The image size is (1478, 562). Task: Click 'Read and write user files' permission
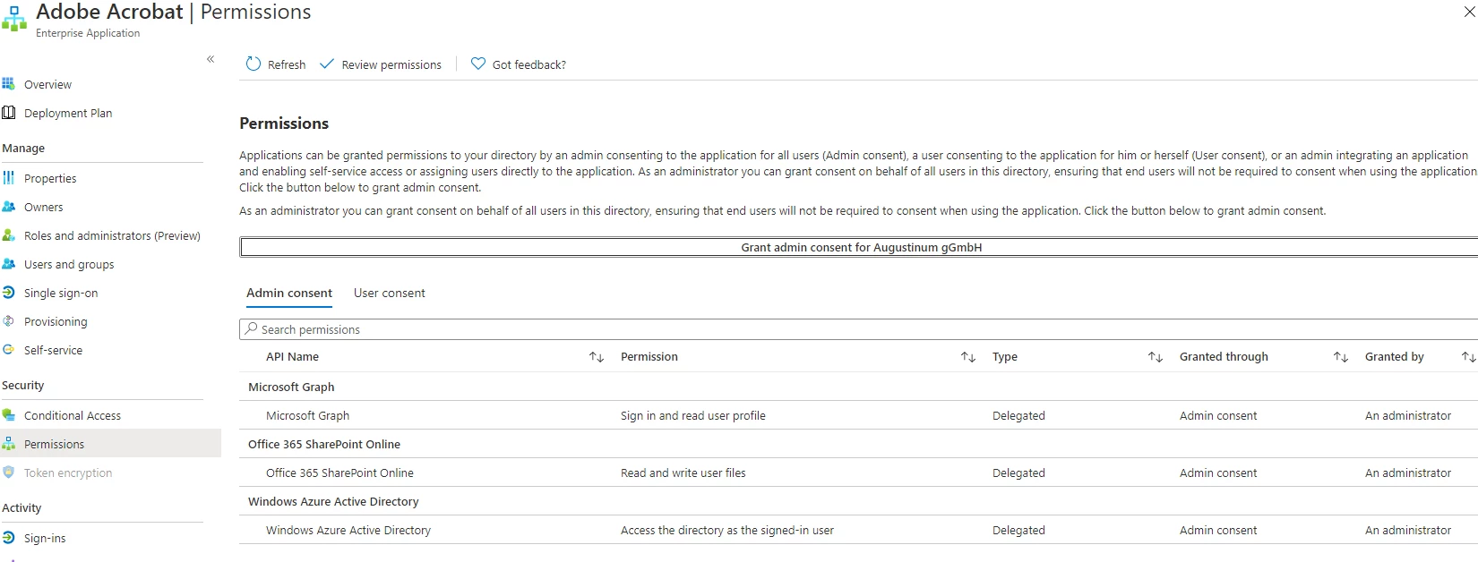[683, 473]
